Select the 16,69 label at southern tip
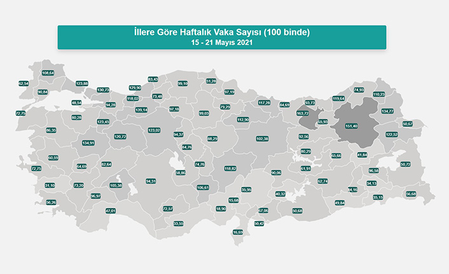The height and width of the screenshot is (274, 449). (x=238, y=233)
